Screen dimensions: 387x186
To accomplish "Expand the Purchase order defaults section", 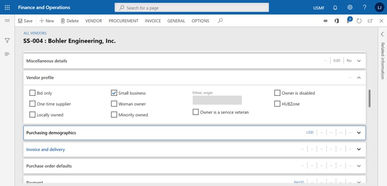I will 358,166.
